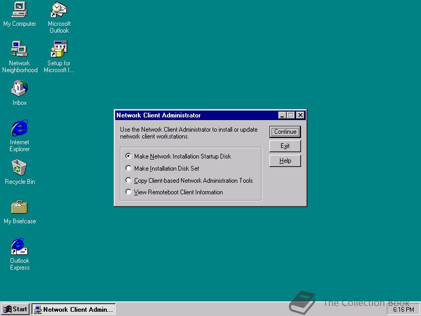Click the 6:16 PM taskbar clock
This screenshot has width=421, height=316.
coord(403,310)
